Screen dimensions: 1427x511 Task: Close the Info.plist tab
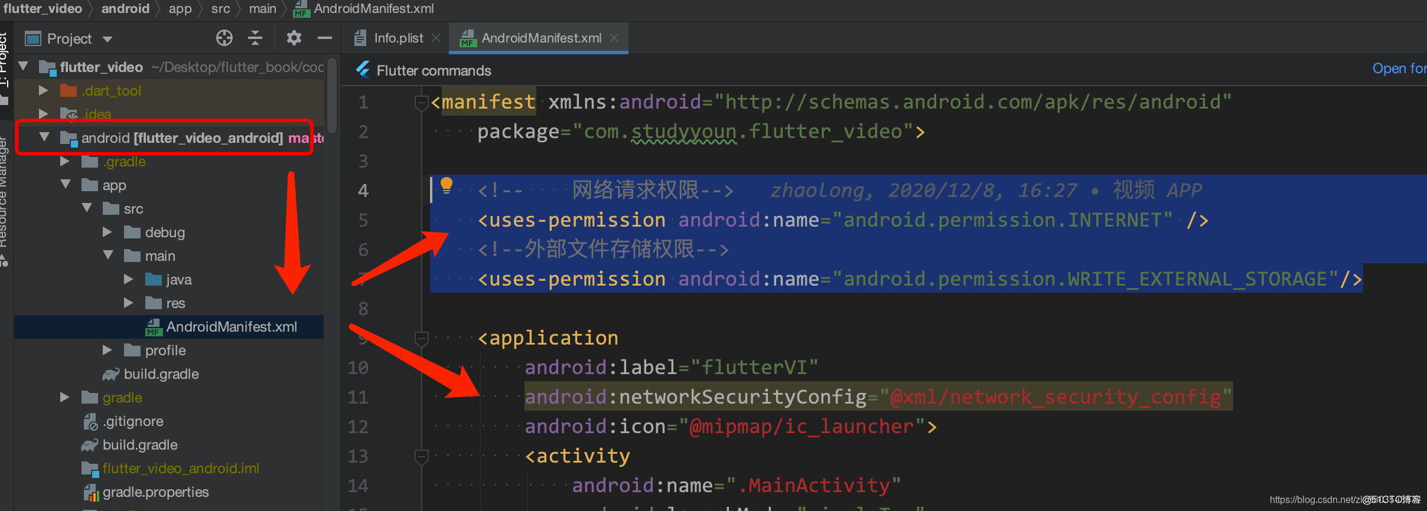click(436, 38)
